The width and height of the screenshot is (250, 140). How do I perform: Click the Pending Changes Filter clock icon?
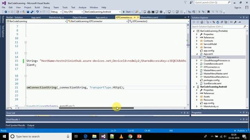coord(207,22)
